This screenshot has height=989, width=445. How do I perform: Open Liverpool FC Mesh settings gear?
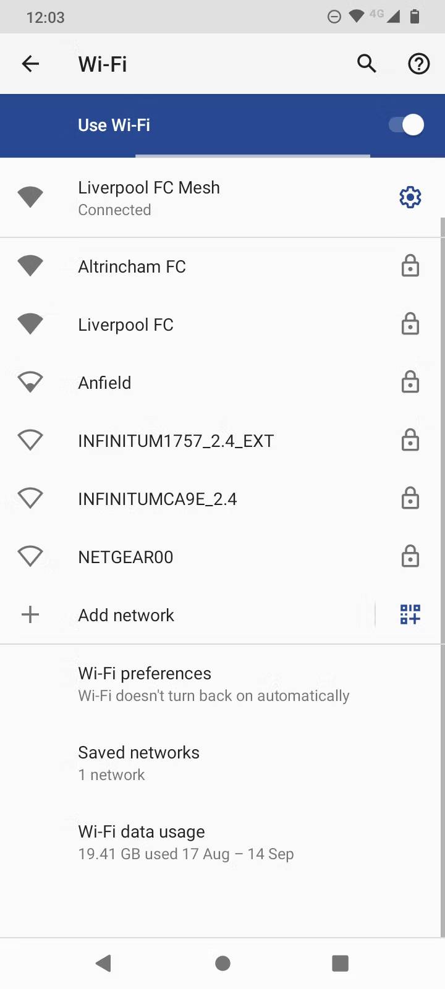410,198
